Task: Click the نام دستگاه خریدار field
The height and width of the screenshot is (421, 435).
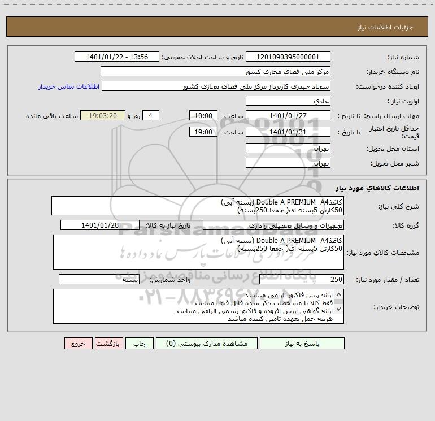Action: tap(215, 71)
